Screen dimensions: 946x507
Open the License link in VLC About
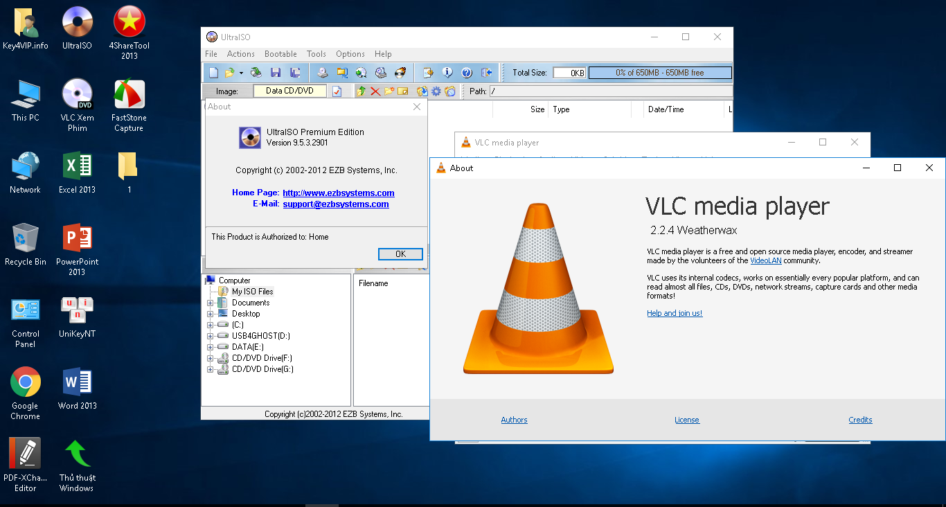(x=687, y=420)
